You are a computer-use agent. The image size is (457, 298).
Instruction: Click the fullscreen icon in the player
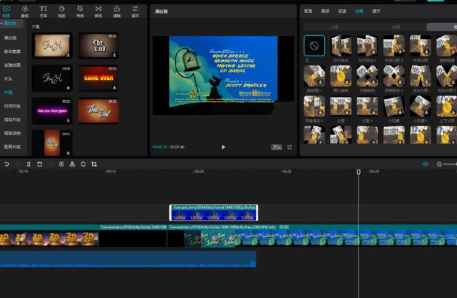(x=290, y=147)
